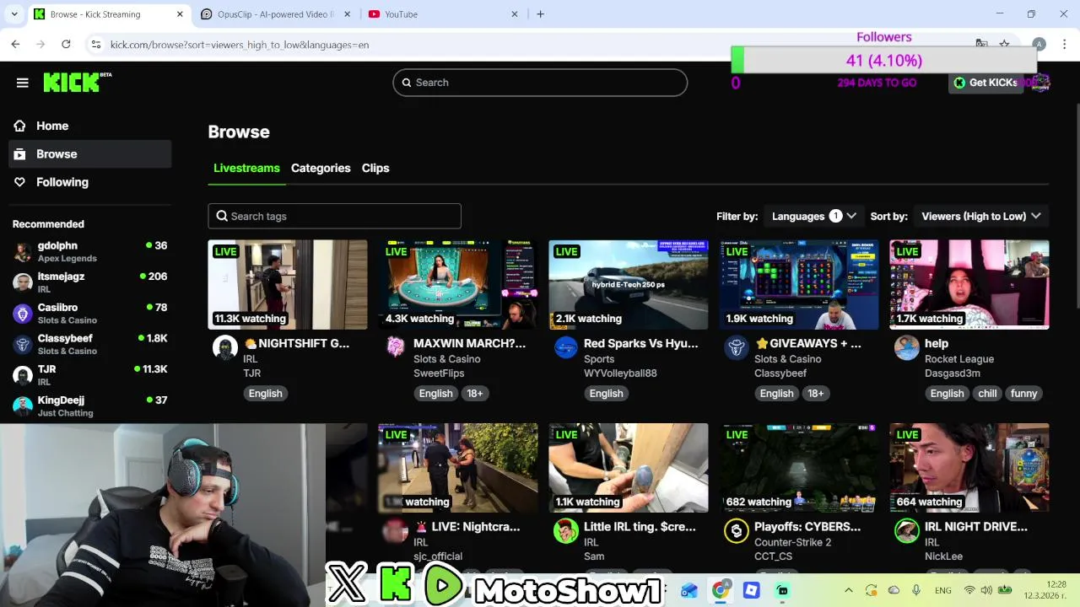The height and width of the screenshot is (607, 1080).
Task: Open Playoffs CYBERS stream thumbnail
Action: [799, 468]
